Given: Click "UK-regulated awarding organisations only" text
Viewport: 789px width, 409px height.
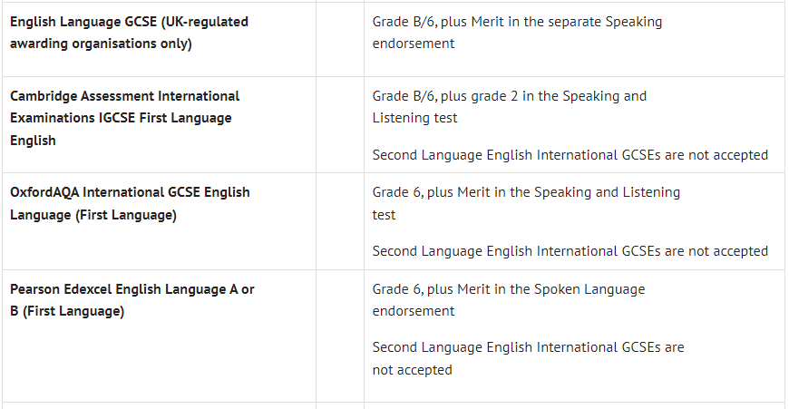Looking at the screenshot, I should click(101, 43).
